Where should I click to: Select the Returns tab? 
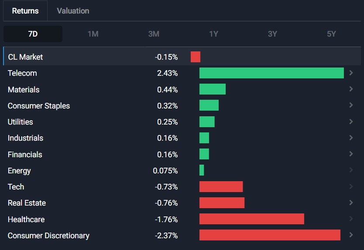pos(25,11)
